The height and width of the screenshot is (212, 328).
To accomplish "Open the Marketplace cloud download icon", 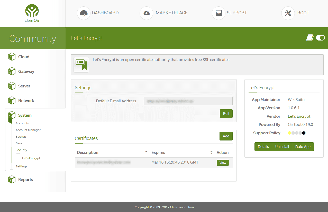I will coord(146,13).
